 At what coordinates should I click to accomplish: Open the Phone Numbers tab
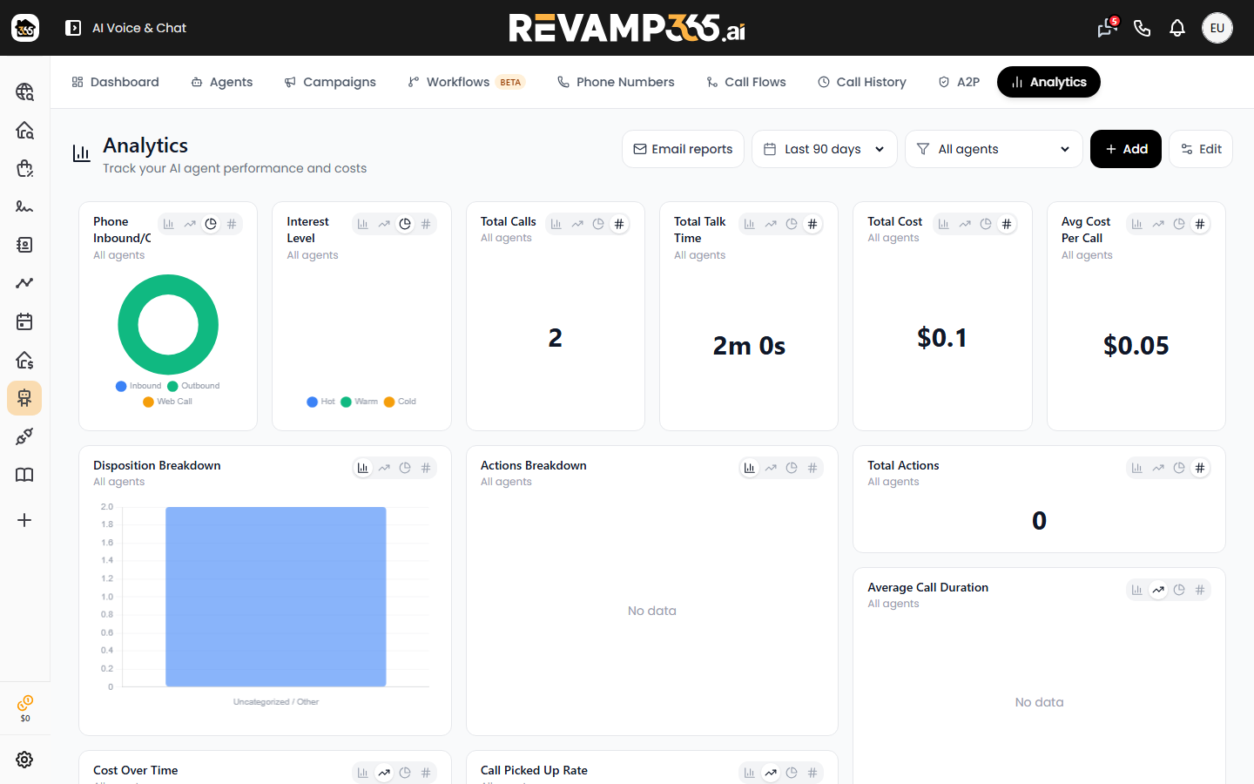pyautogui.click(x=616, y=82)
